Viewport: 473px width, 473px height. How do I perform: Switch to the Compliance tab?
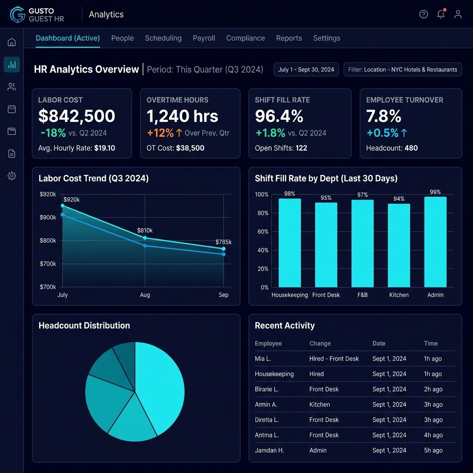click(x=246, y=38)
